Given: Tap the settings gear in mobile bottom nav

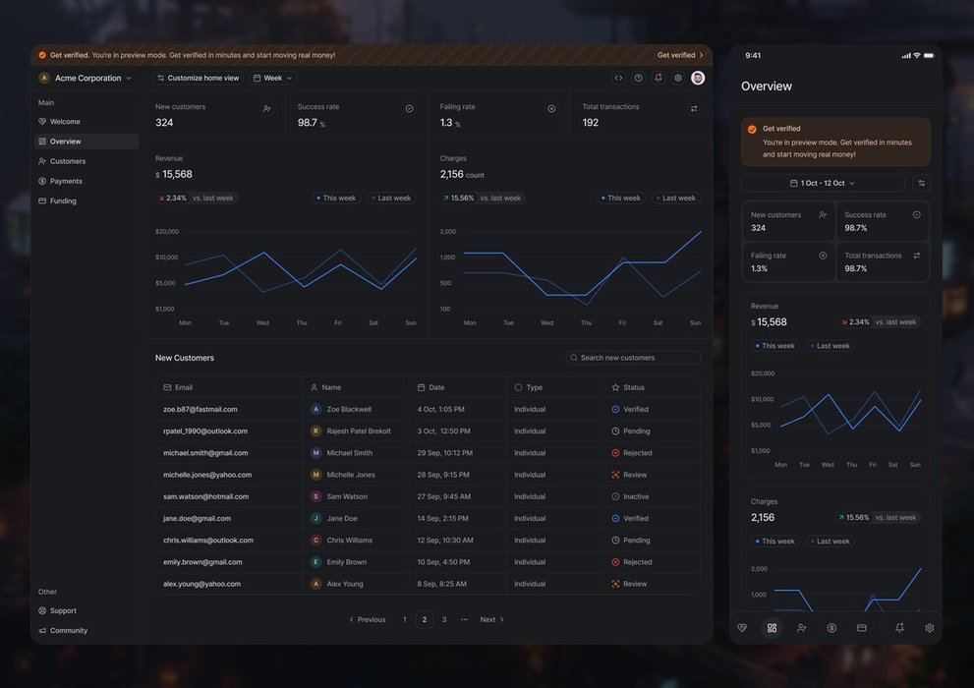Looking at the screenshot, I should click(x=929, y=628).
